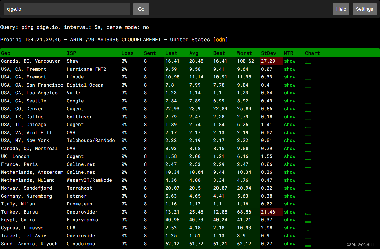Select the Worst value 100.62

(x=245, y=61)
